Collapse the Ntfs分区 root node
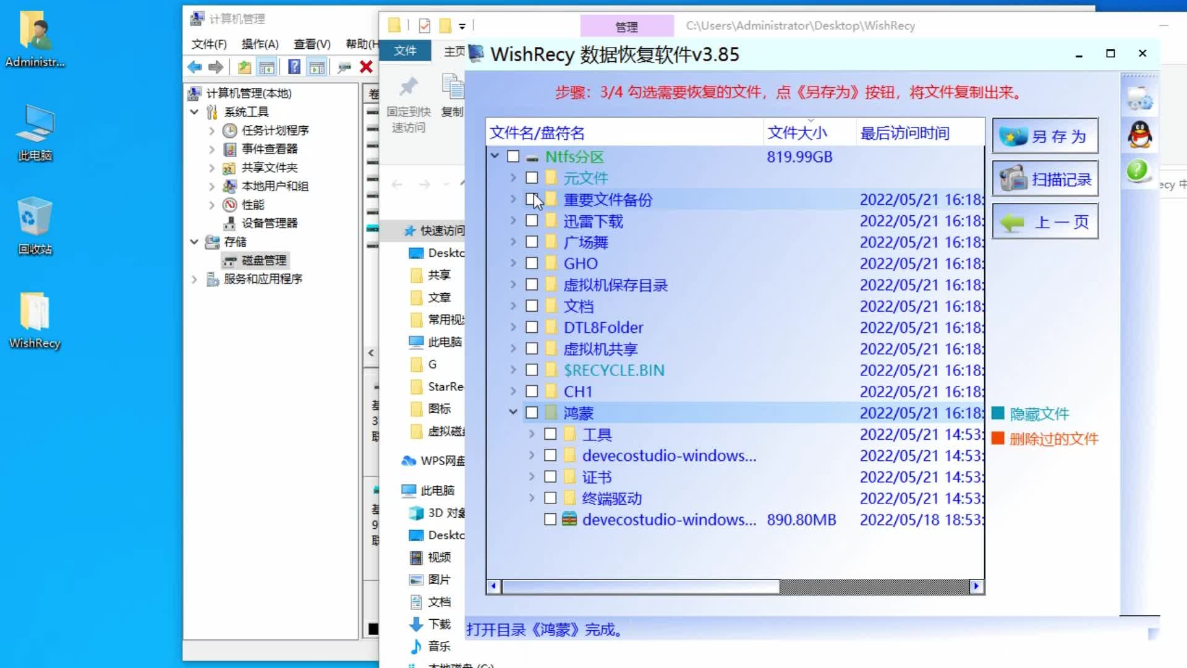 point(495,156)
